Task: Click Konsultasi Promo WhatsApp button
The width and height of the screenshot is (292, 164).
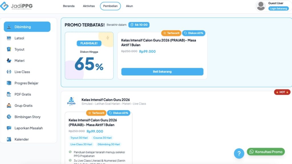Action: pyautogui.click(x=266, y=152)
